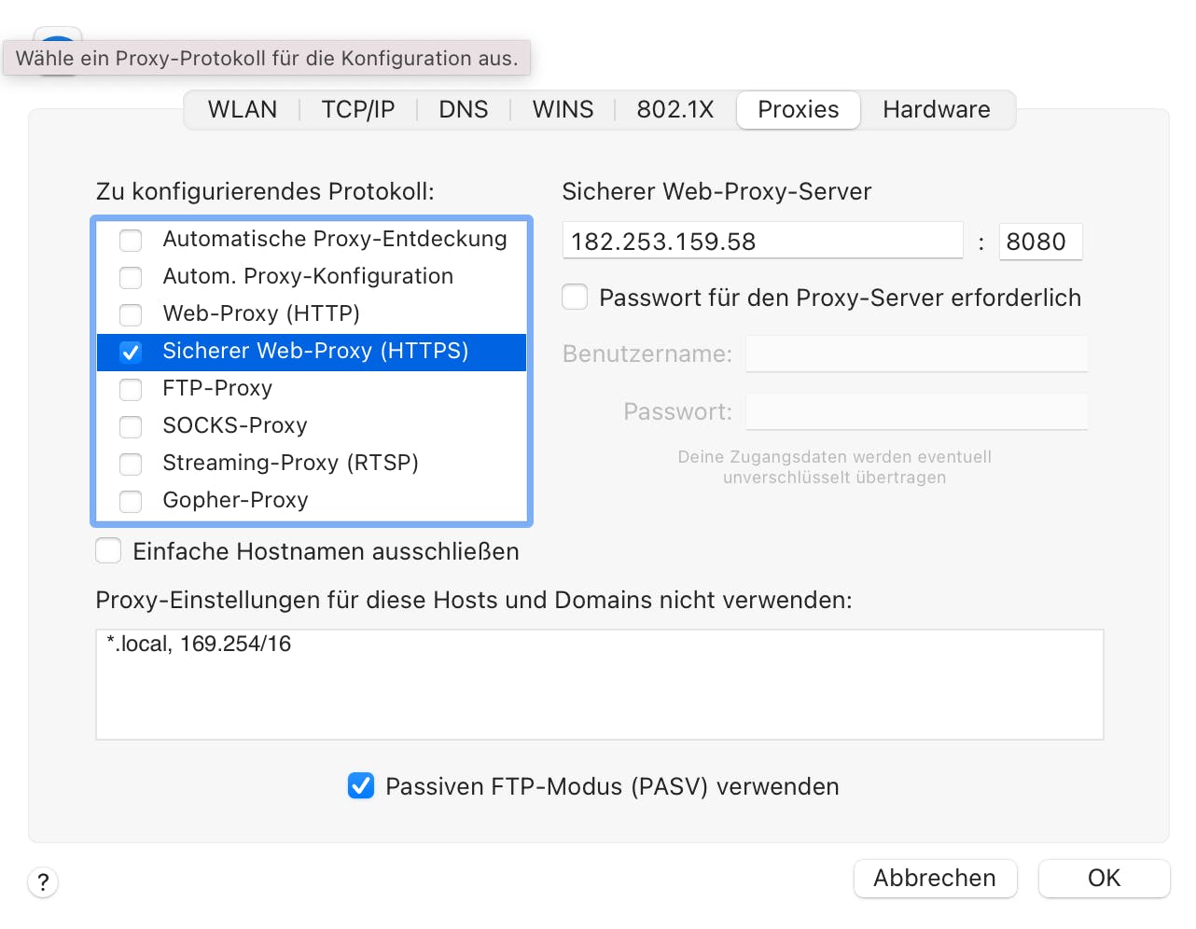Uncheck Passiven FTP-Modus (PASV) verwenden
The width and height of the screenshot is (1196, 929).
click(x=361, y=786)
